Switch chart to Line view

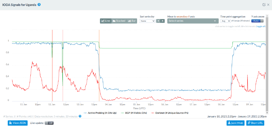coord(106,21)
